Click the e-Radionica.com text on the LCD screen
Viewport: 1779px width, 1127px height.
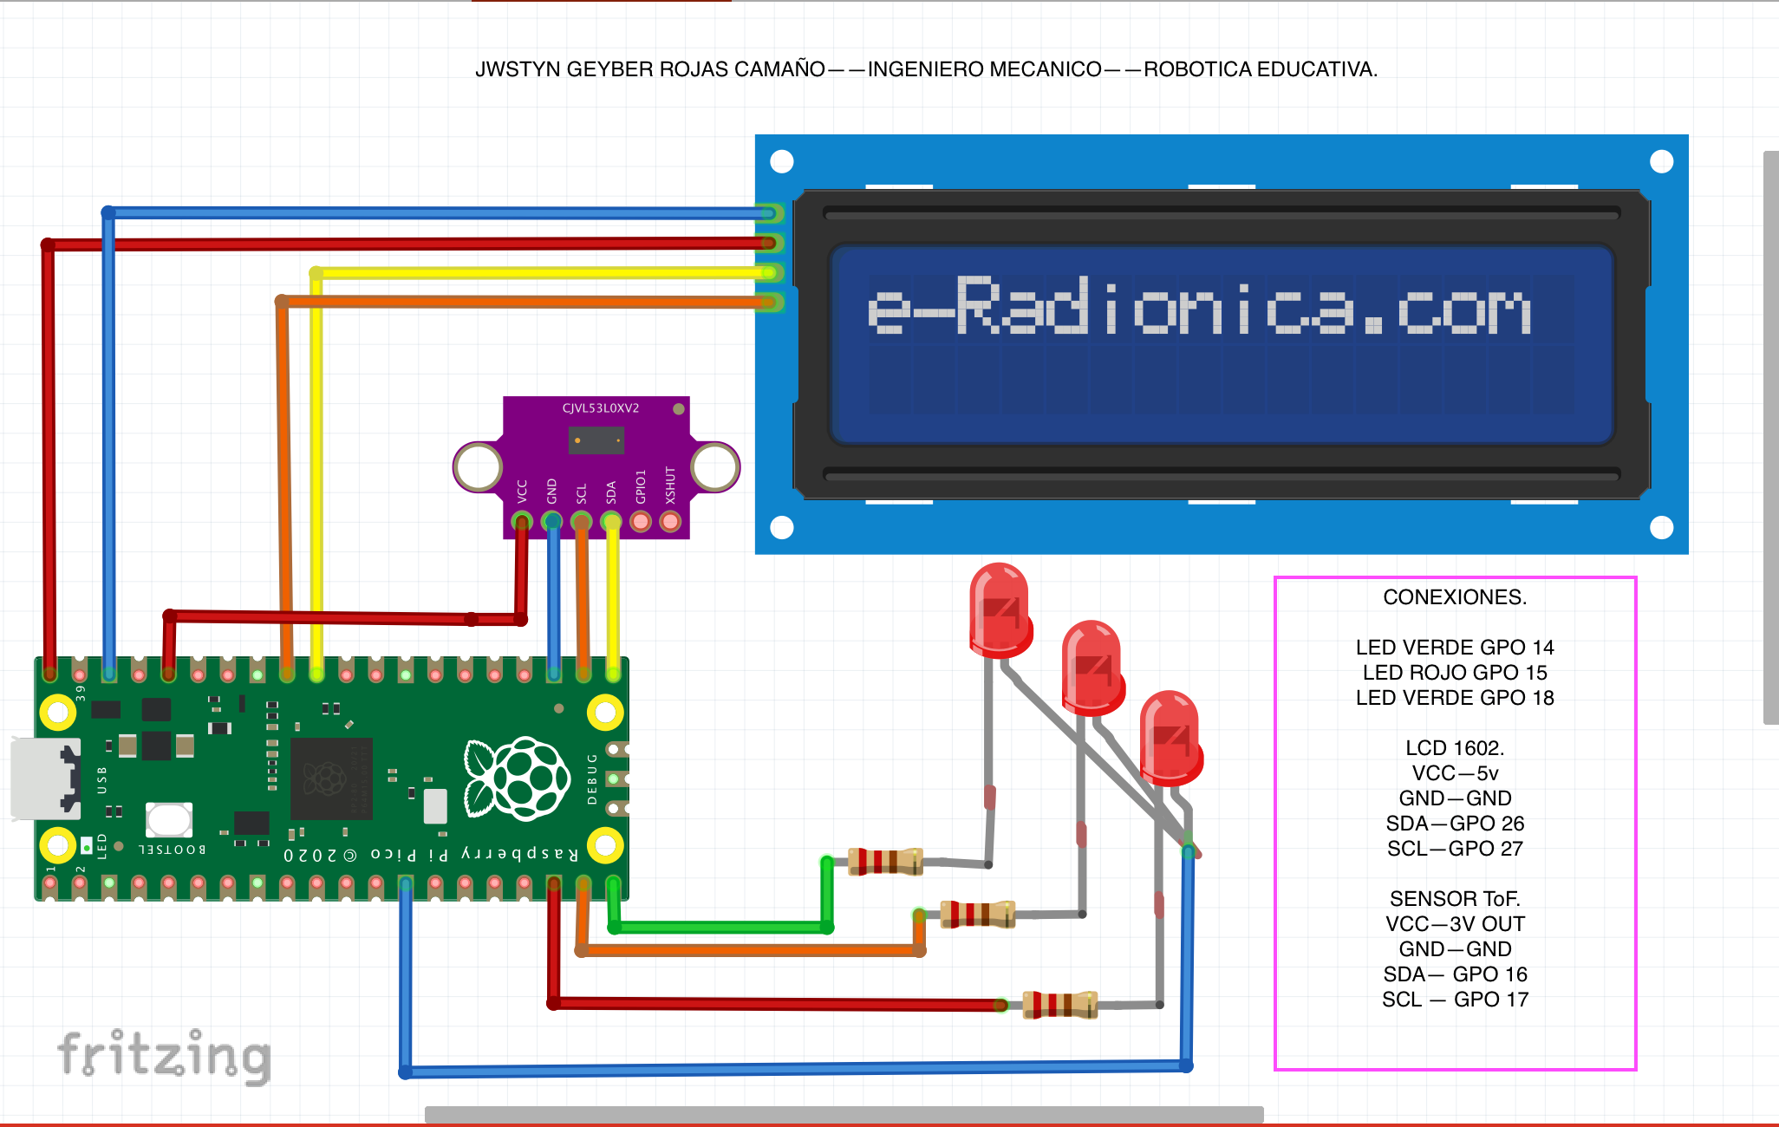coord(1200,306)
